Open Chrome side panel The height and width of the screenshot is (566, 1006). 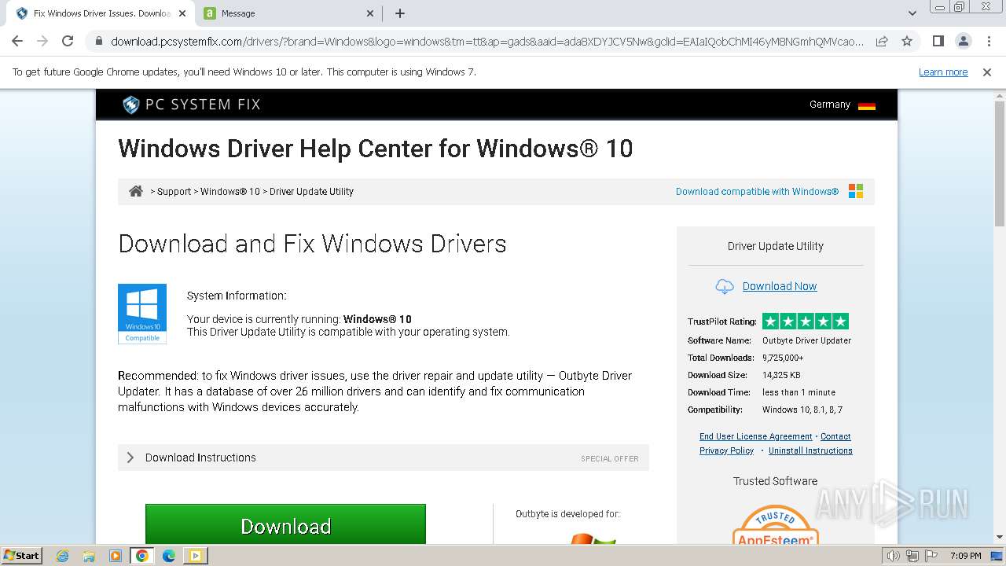coord(938,41)
